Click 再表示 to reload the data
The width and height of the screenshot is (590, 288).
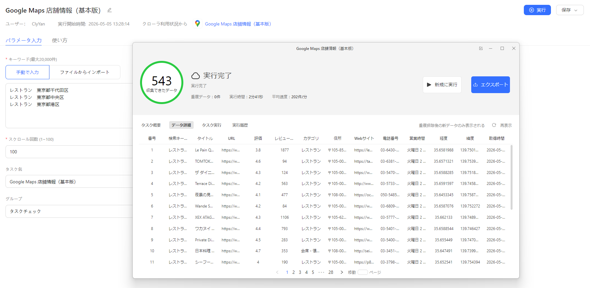(x=506, y=125)
